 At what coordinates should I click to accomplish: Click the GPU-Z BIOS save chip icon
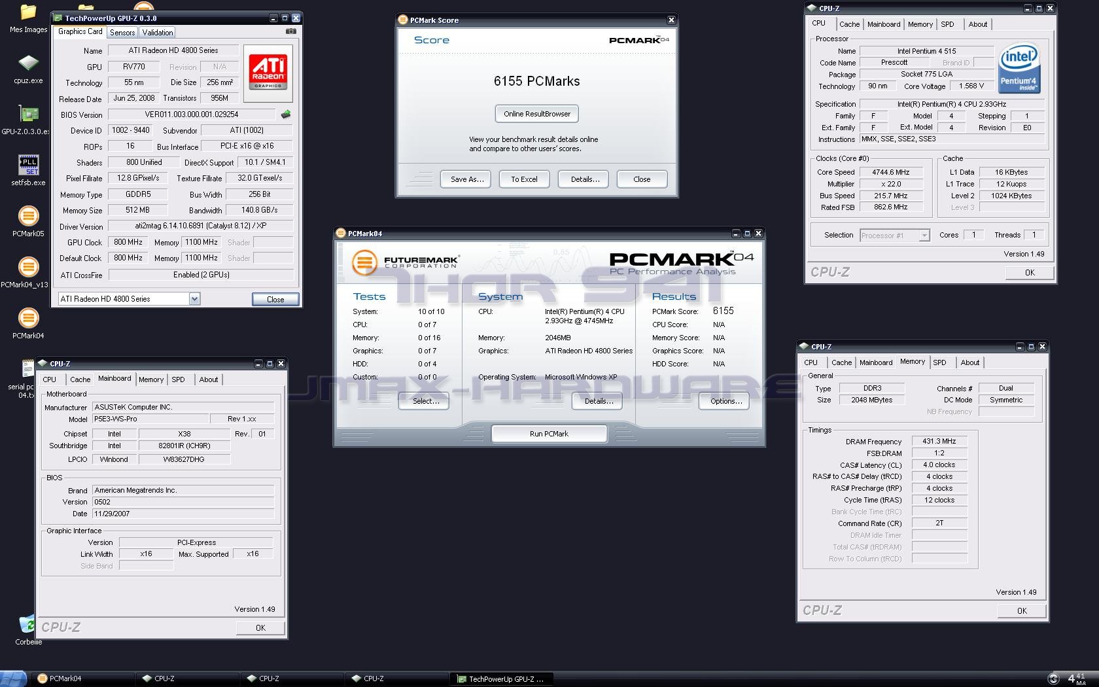coord(286,114)
